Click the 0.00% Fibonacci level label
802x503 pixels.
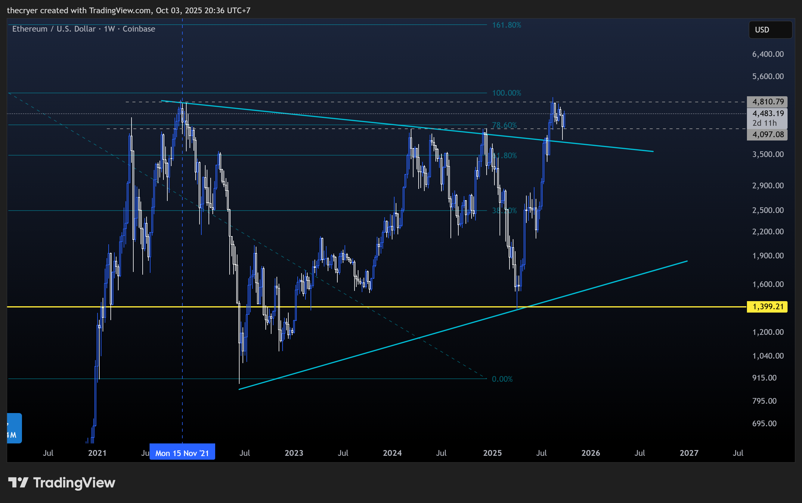(x=502, y=379)
